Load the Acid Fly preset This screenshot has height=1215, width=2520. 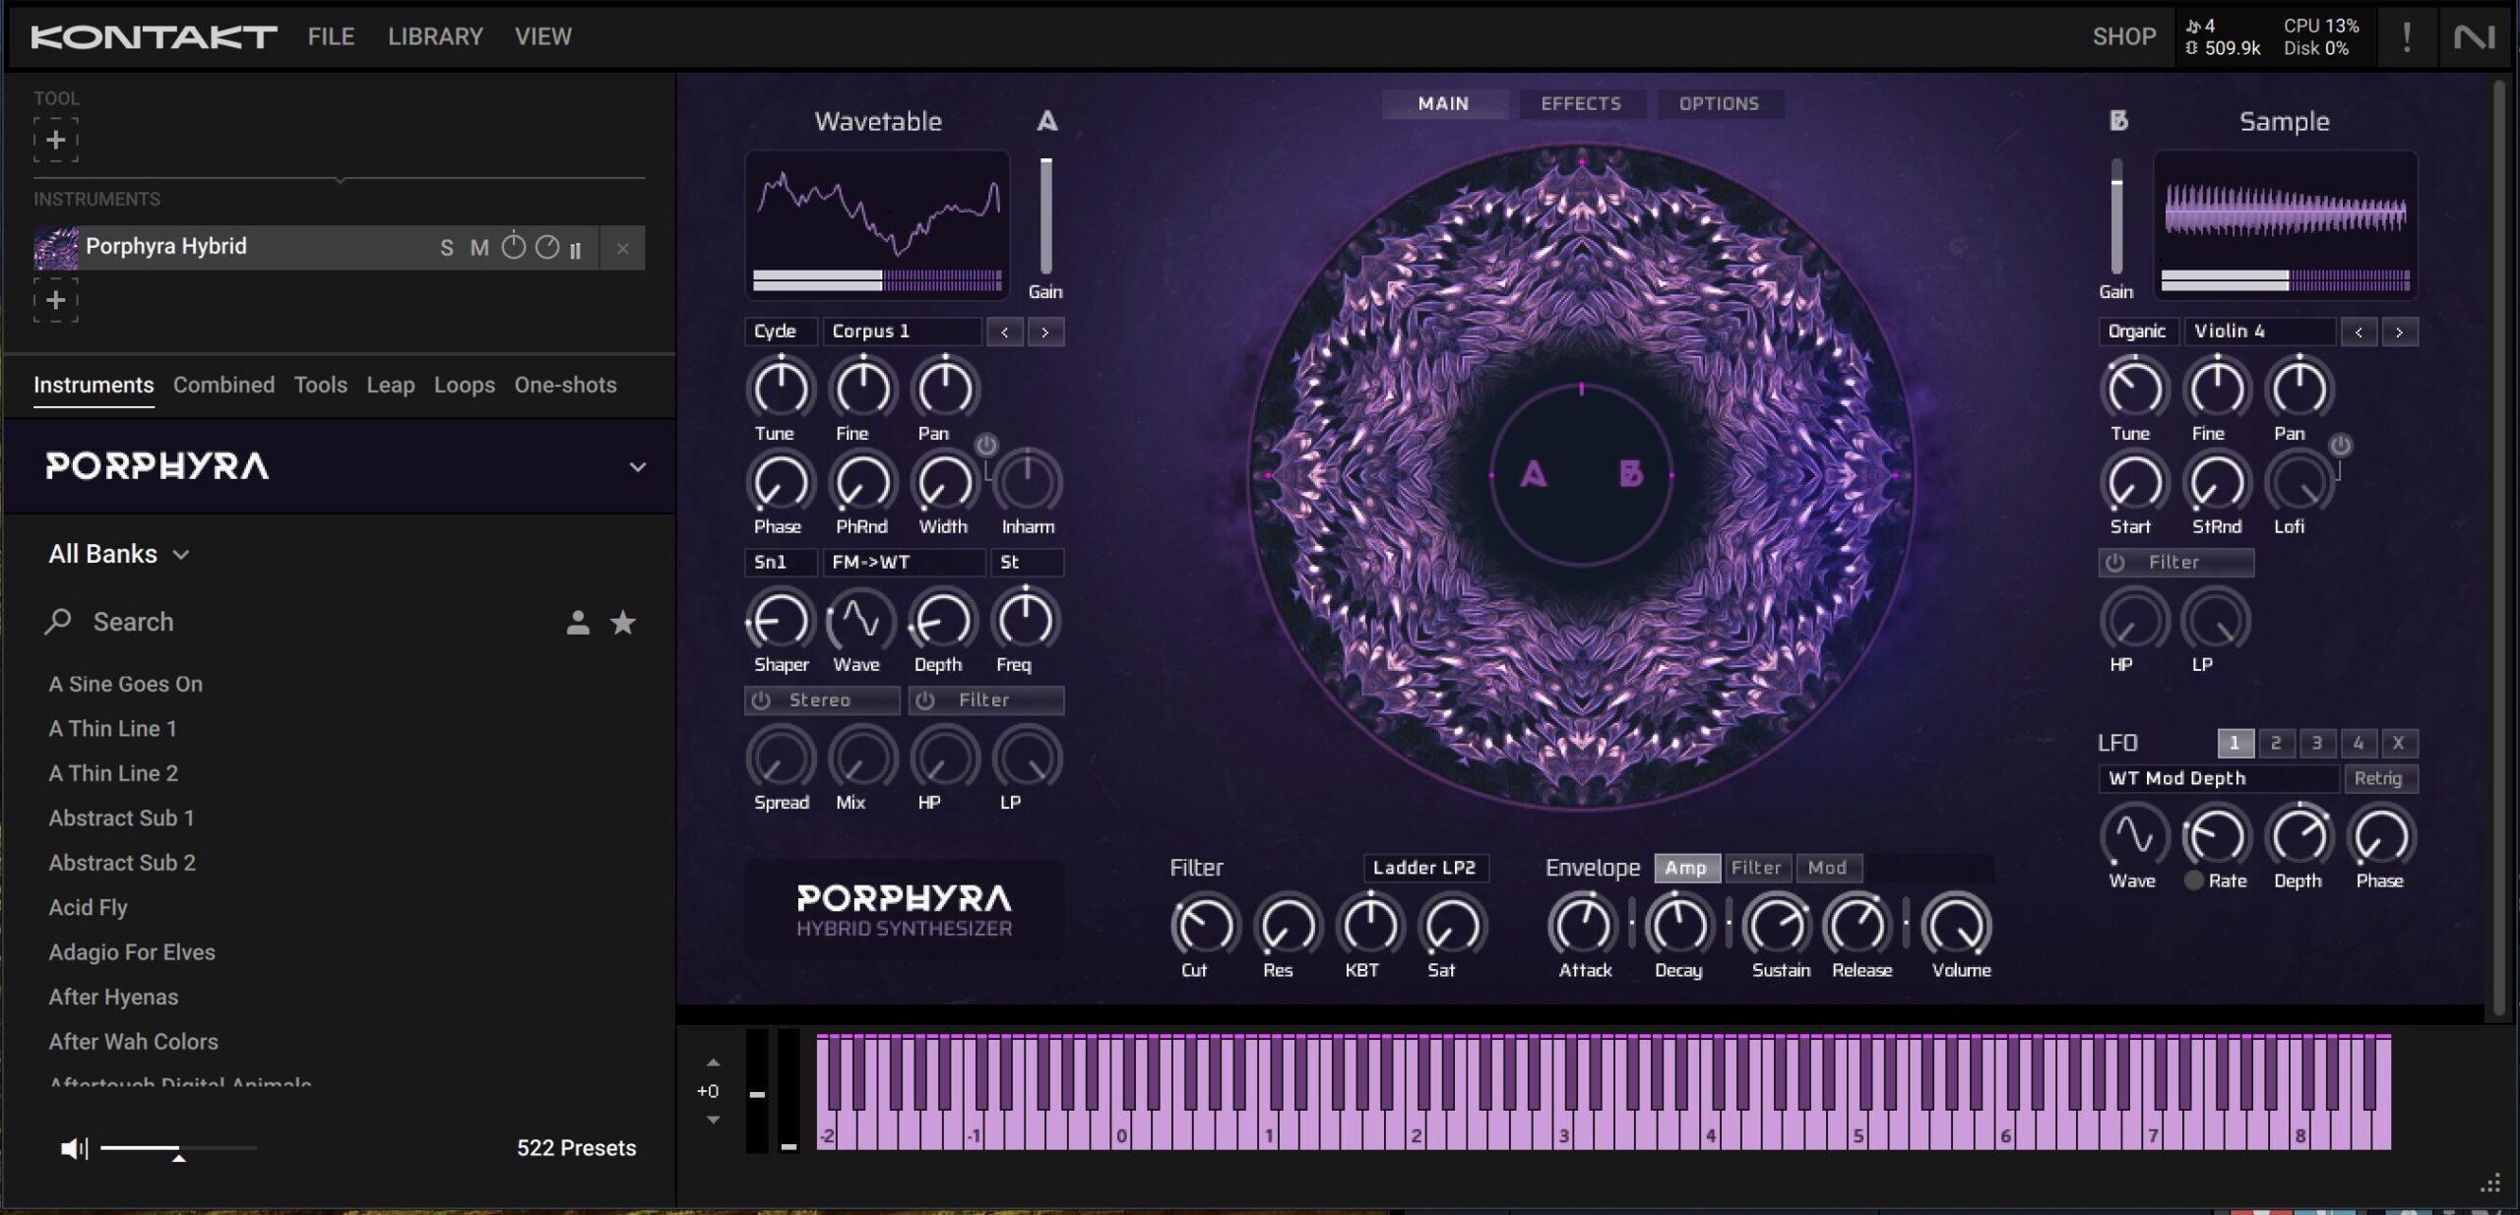coord(89,907)
